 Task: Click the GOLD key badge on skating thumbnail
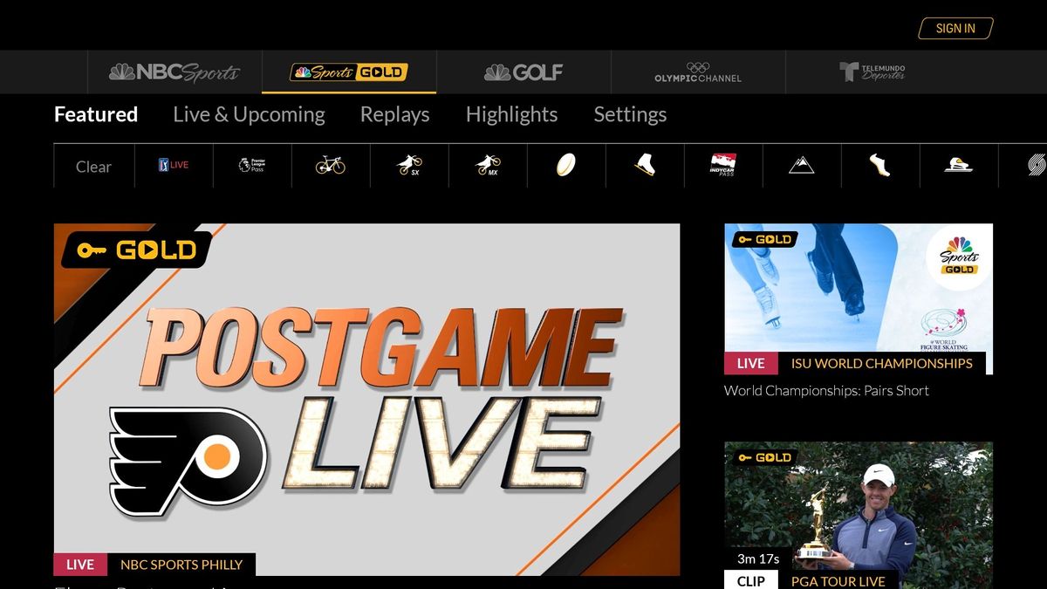(764, 239)
